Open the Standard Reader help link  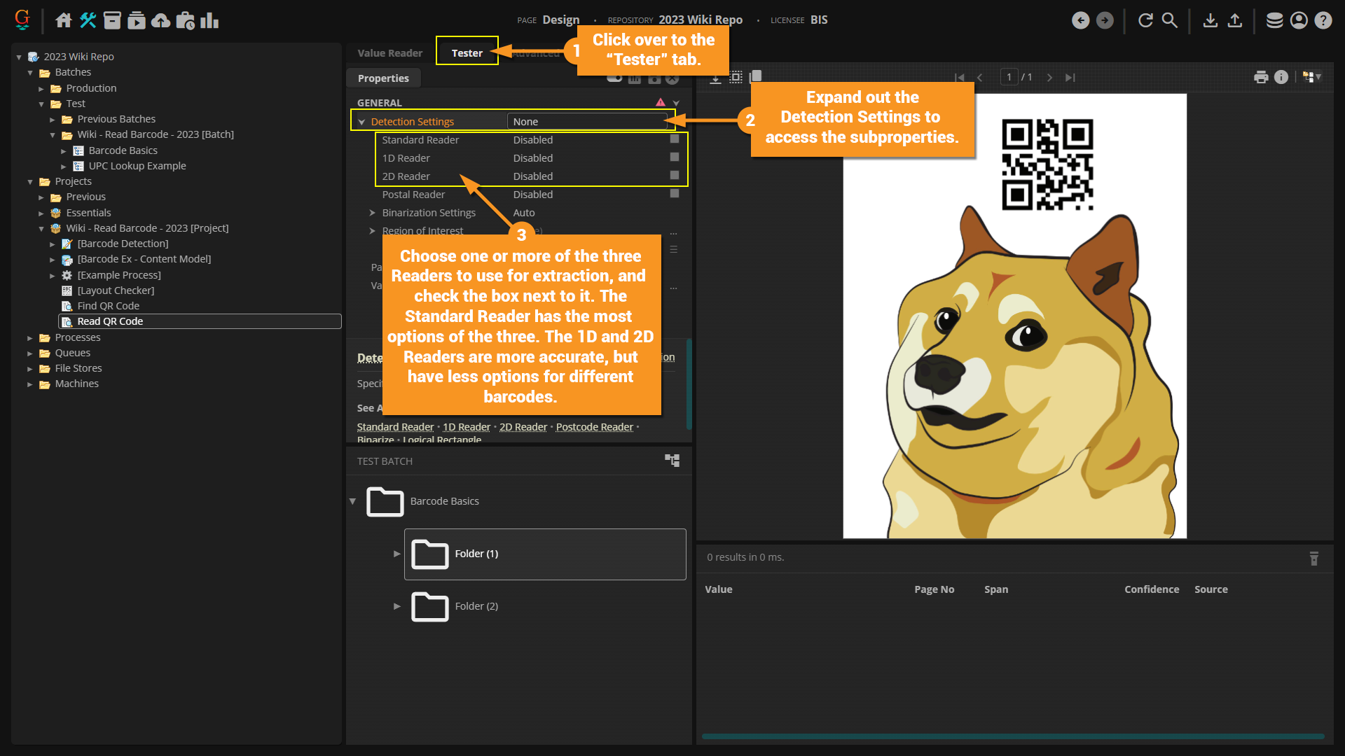395,427
